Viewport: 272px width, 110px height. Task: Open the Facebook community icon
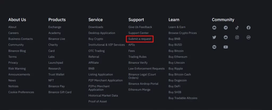tap(248, 28)
